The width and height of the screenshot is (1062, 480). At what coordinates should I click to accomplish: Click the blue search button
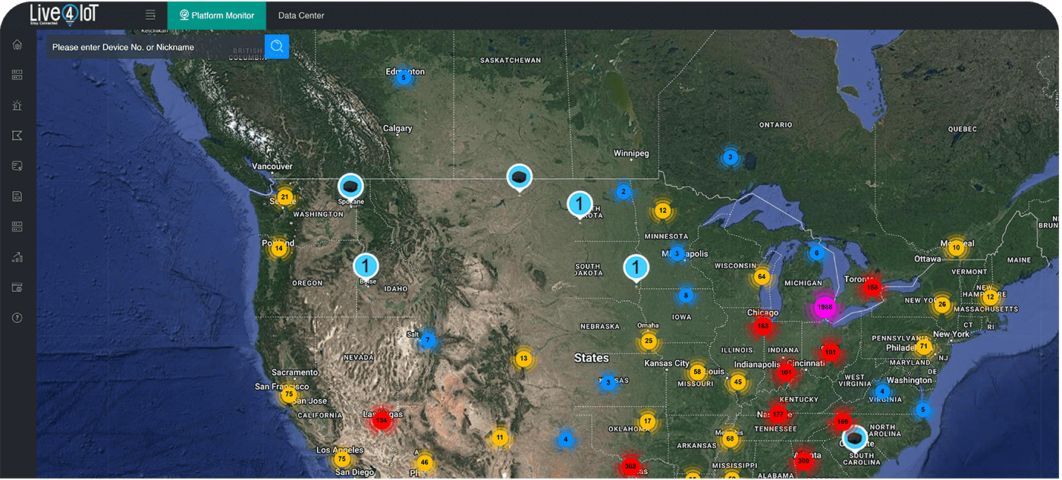[x=277, y=46]
